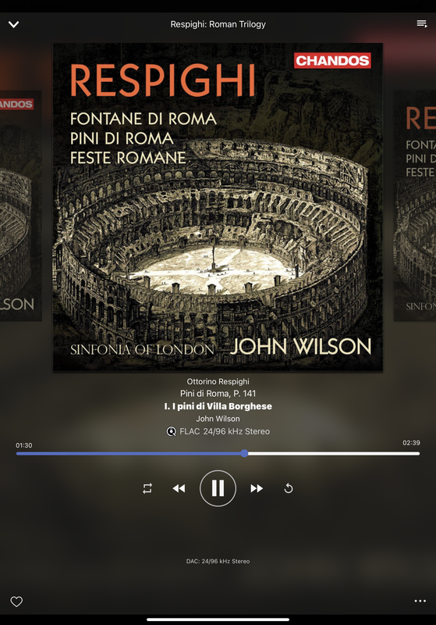Skip to the next track
Screen dimensions: 436x625
257,488
